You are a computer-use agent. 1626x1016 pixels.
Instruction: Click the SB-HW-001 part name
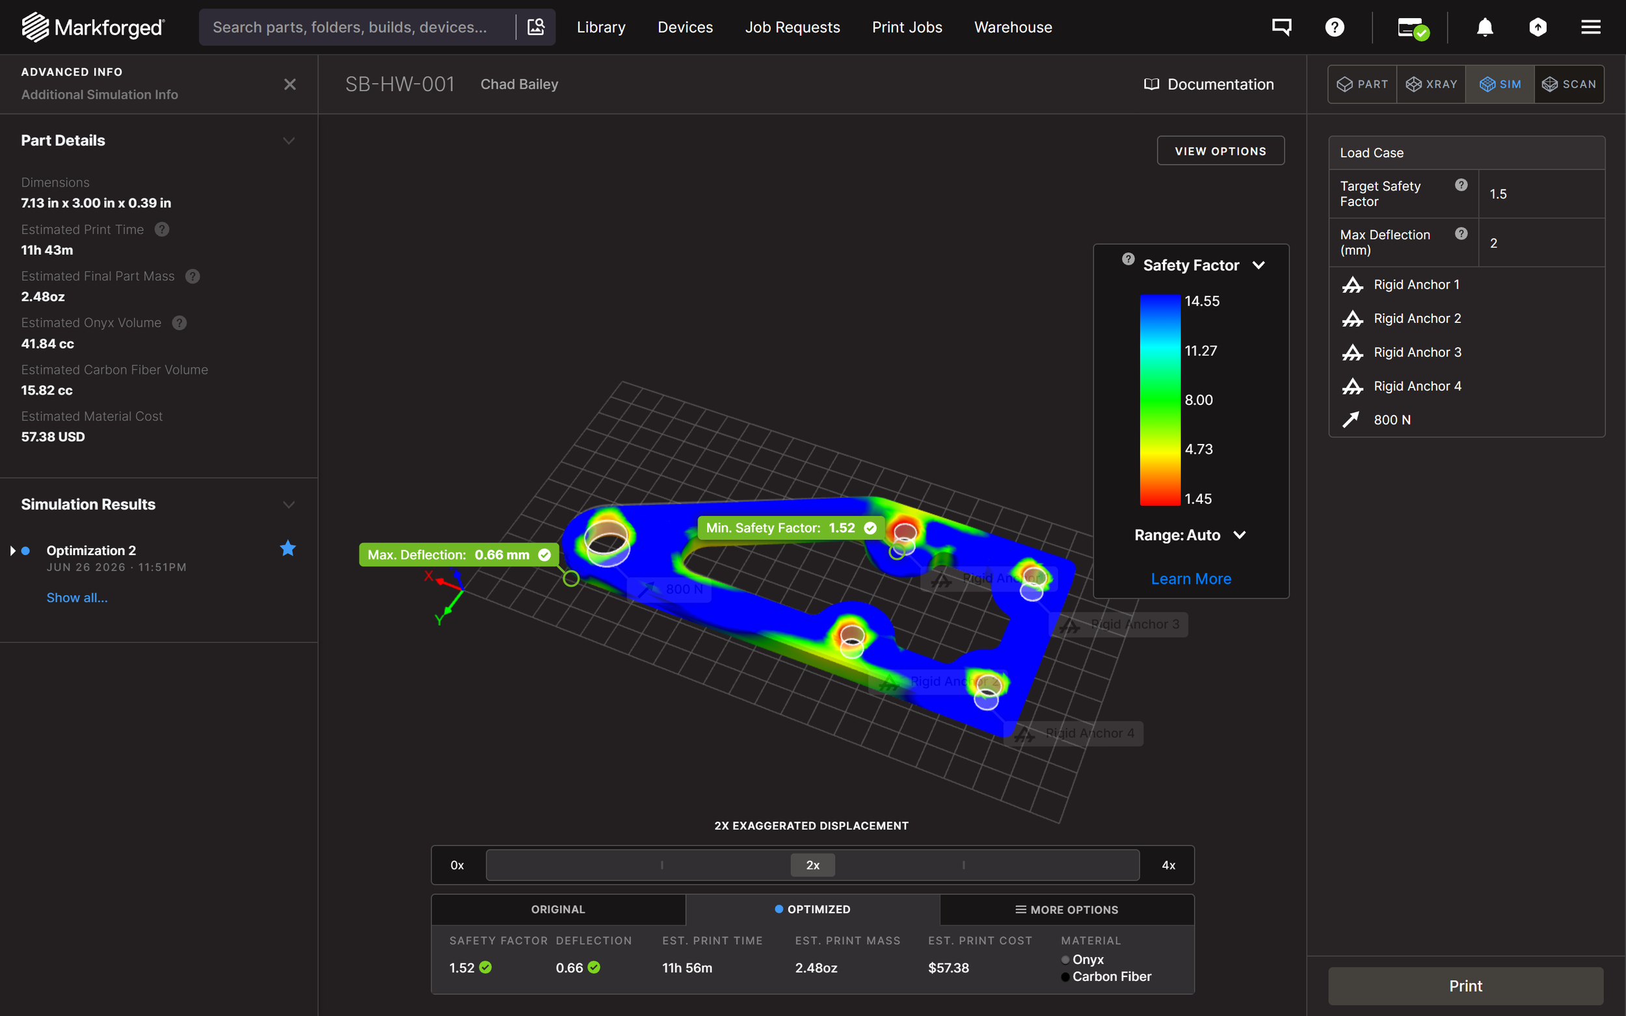click(x=400, y=84)
